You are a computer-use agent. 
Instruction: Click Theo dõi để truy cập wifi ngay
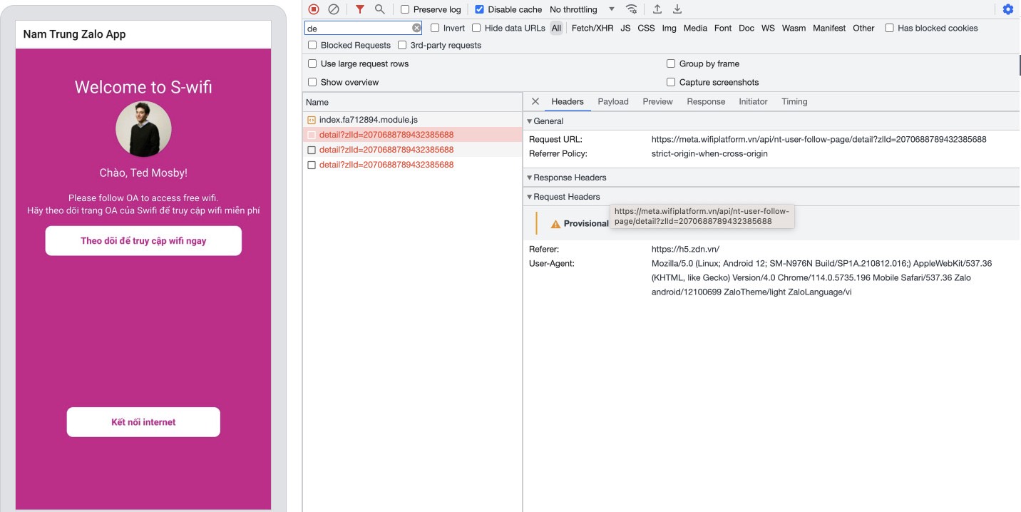click(143, 240)
